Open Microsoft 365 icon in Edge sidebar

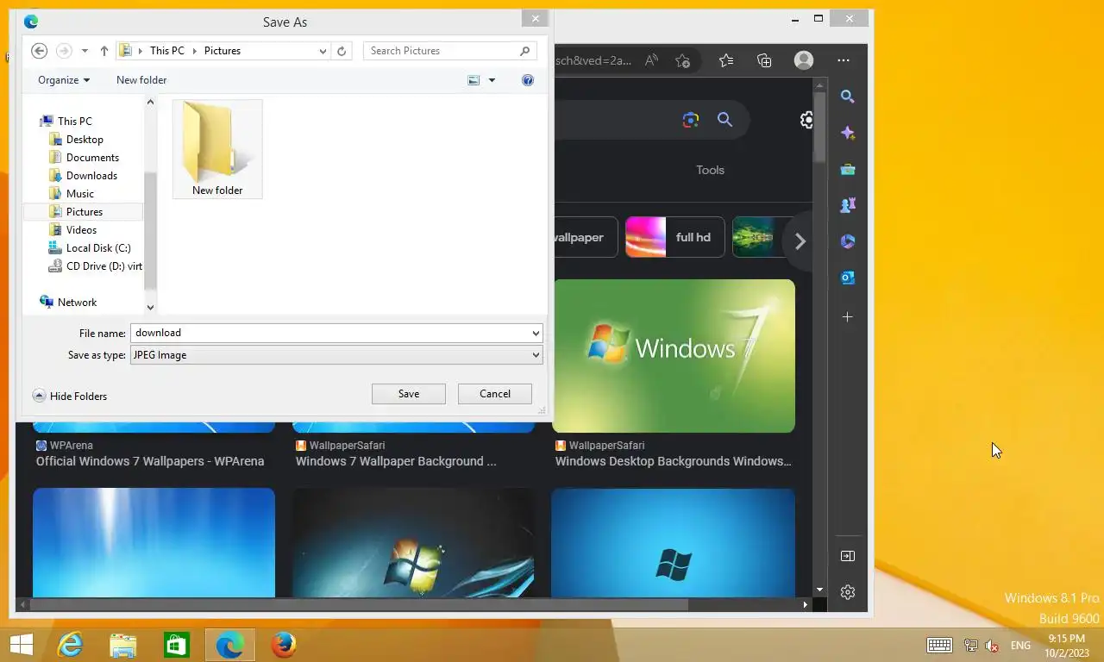848,242
